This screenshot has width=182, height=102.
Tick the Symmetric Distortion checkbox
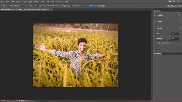coord(157,43)
